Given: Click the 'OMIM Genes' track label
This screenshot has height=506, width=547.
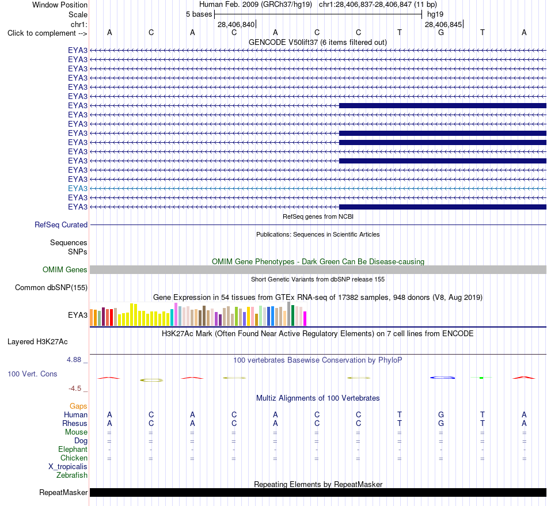Looking at the screenshot, I should tap(65, 269).
